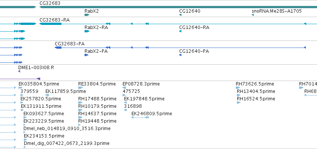Open the CG32683 gene label

[x=50, y=3]
